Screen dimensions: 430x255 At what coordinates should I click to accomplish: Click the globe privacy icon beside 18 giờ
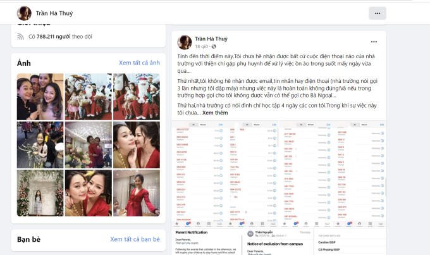click(214, 47)
